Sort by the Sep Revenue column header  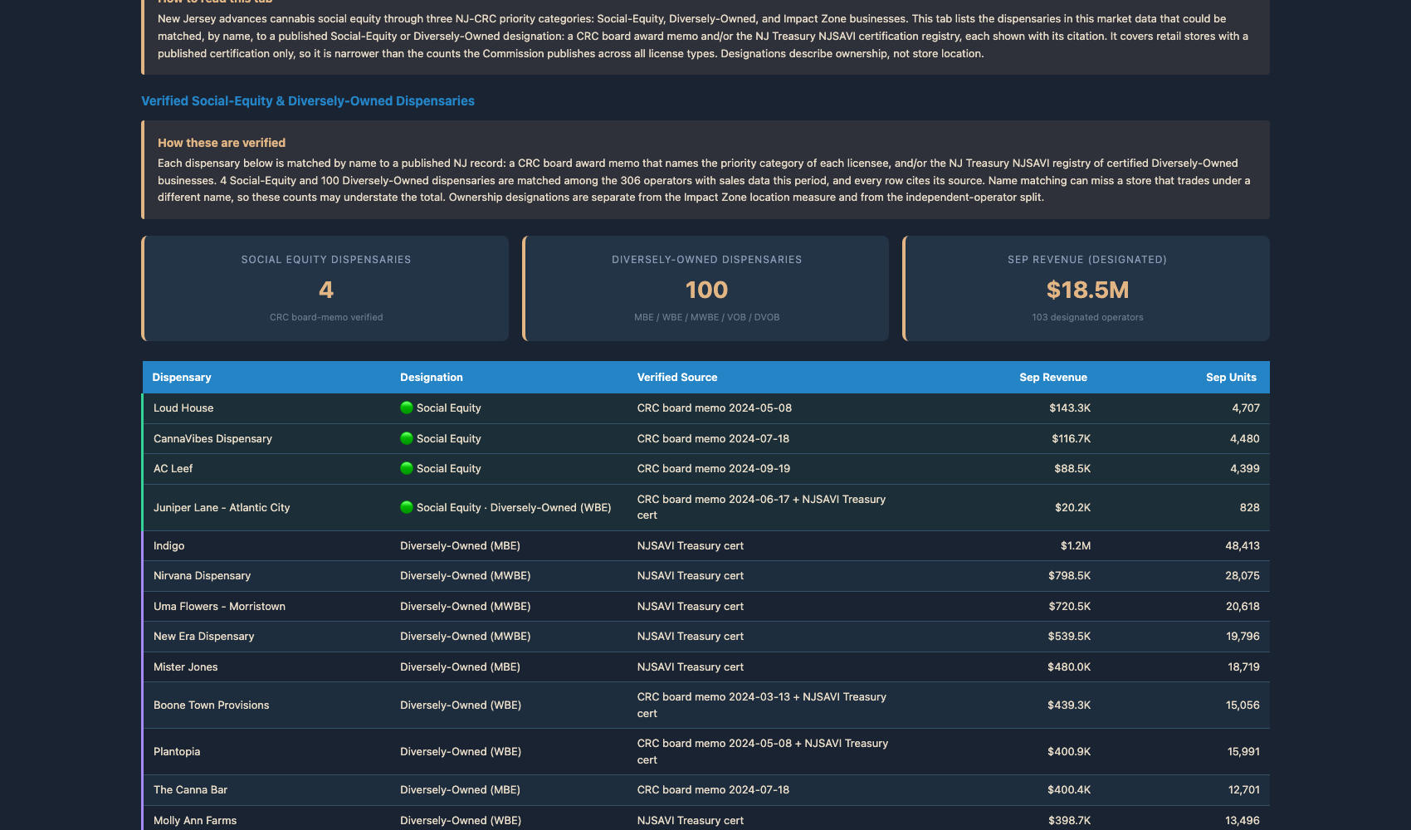point(1053,377)
